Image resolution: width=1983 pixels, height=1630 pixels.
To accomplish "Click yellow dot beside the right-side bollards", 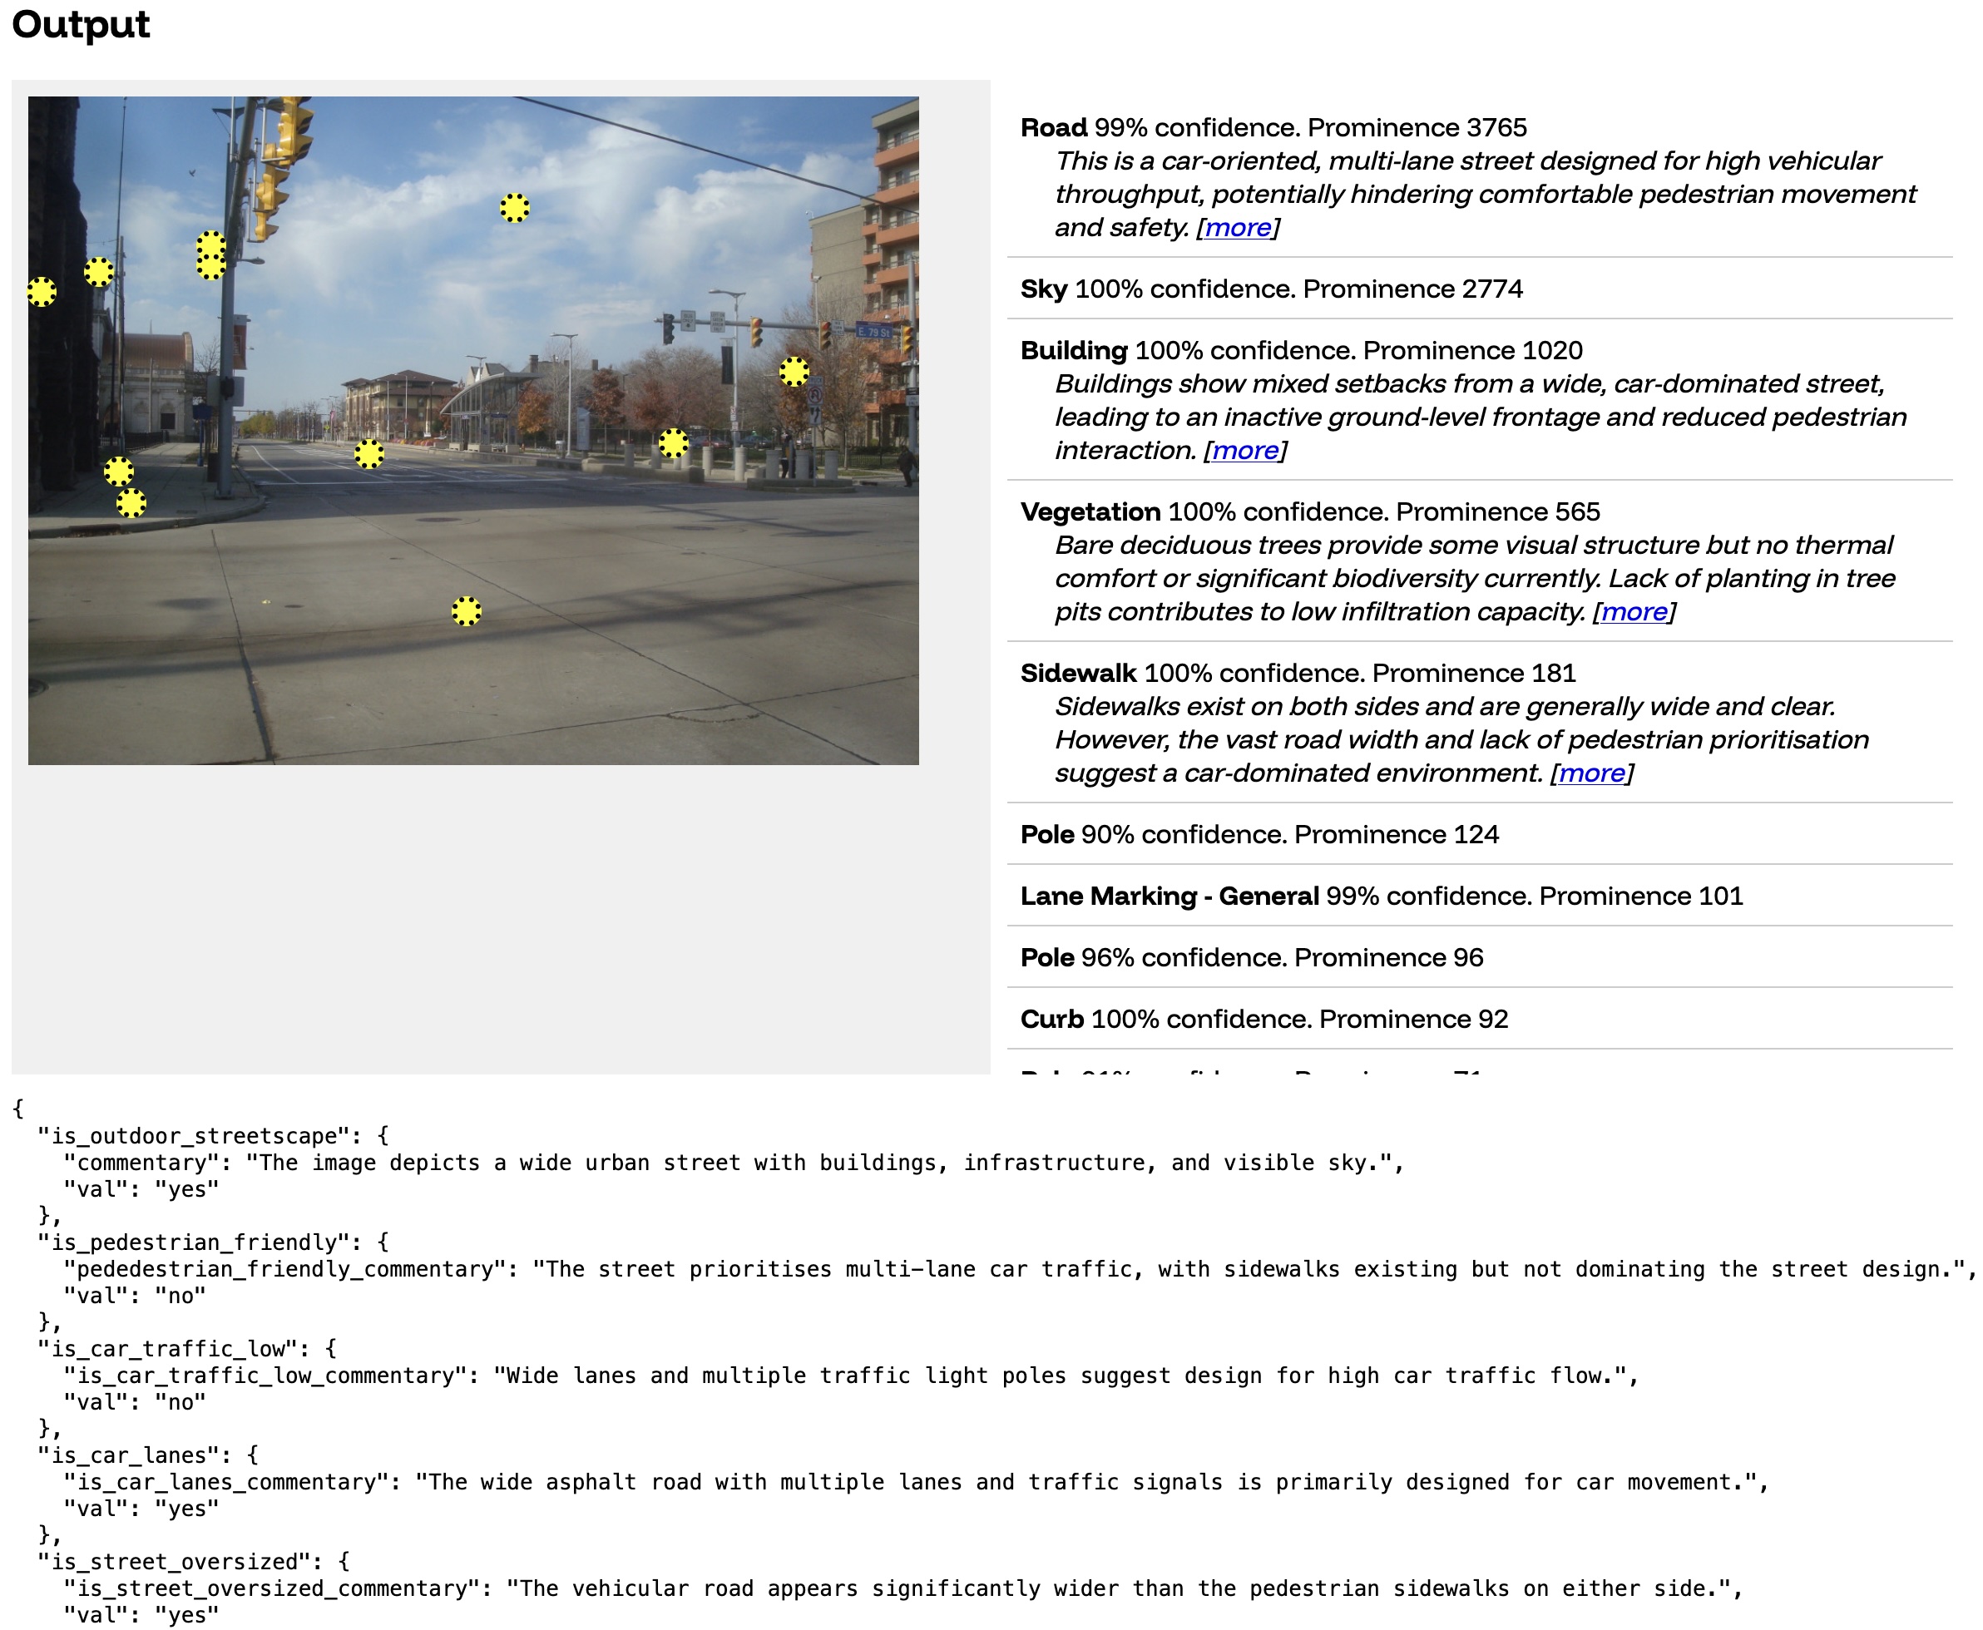I will [x=673, y=442].
